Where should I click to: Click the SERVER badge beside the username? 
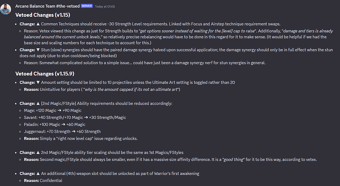click(x=87, y=6)
